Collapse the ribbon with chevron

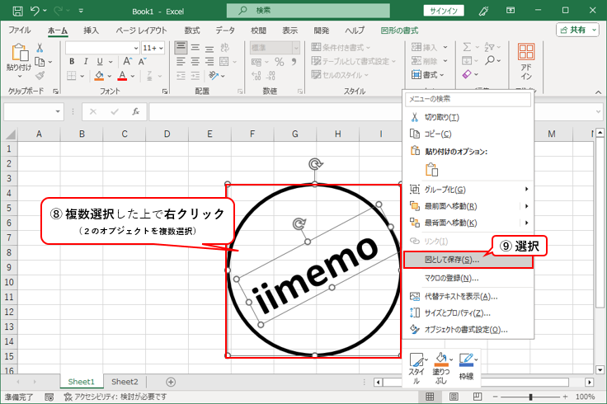click(598, 92)
